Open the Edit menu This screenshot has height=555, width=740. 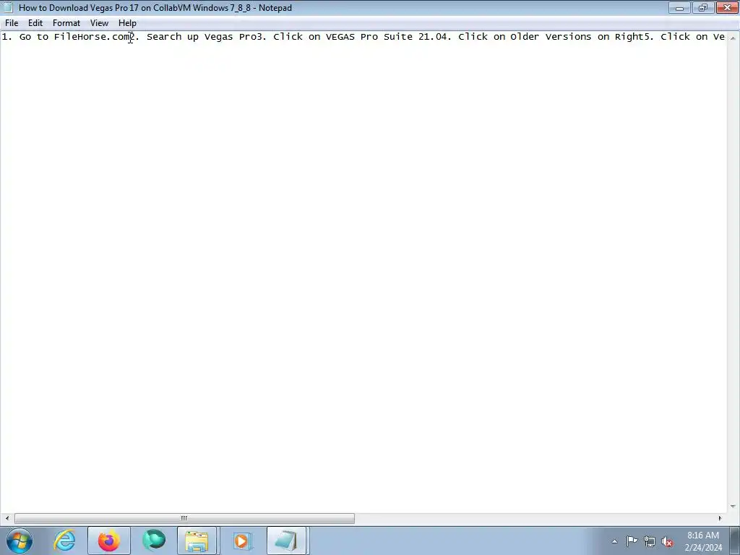[35, 23]
